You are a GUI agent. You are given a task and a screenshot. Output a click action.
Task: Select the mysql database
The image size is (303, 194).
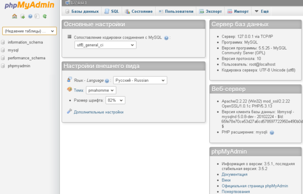pos(13,50)
